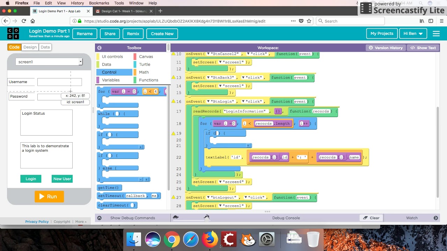Image resolution: width=447 pixels, height=251 pixels.
Task: Open Finder from the Dock
Action: click(x=134, y=239)
